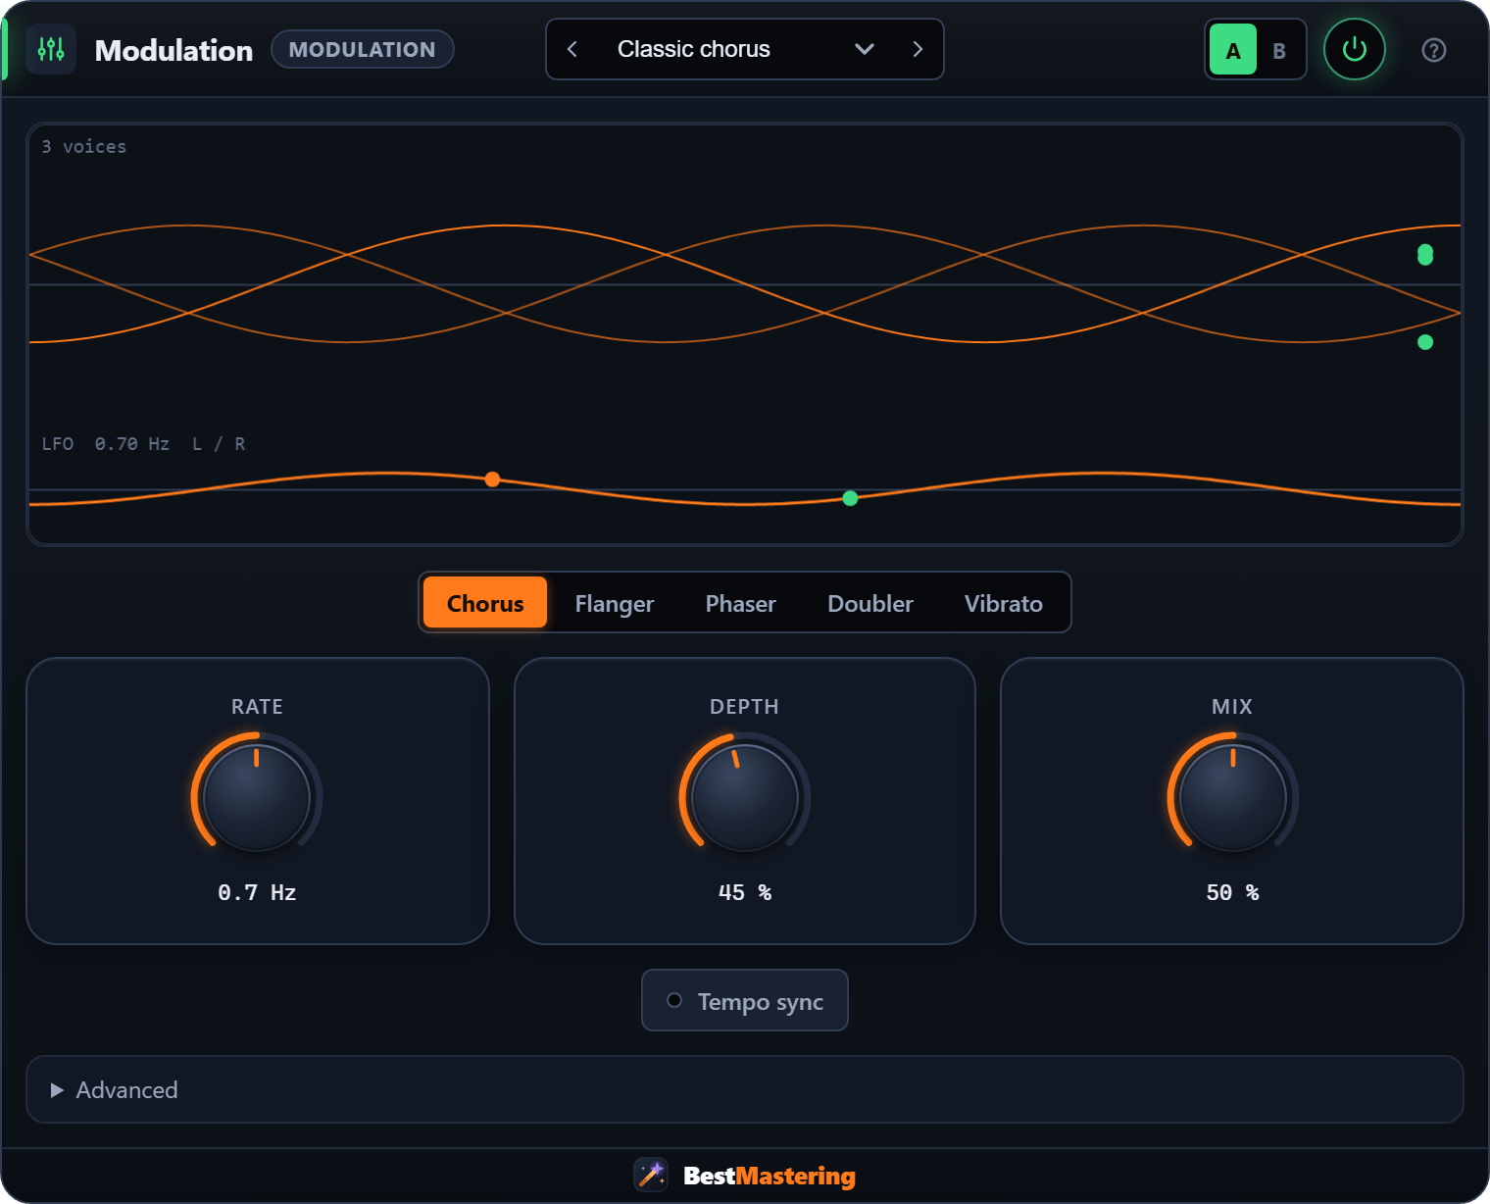The width and height of the screenshot is (1490, 1204).
Task: Switch to the B comparison state
Action: coord(1279,50)
